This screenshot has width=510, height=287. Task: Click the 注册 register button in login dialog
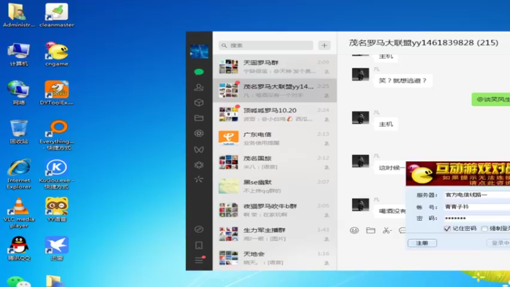(x=422, y=243)
